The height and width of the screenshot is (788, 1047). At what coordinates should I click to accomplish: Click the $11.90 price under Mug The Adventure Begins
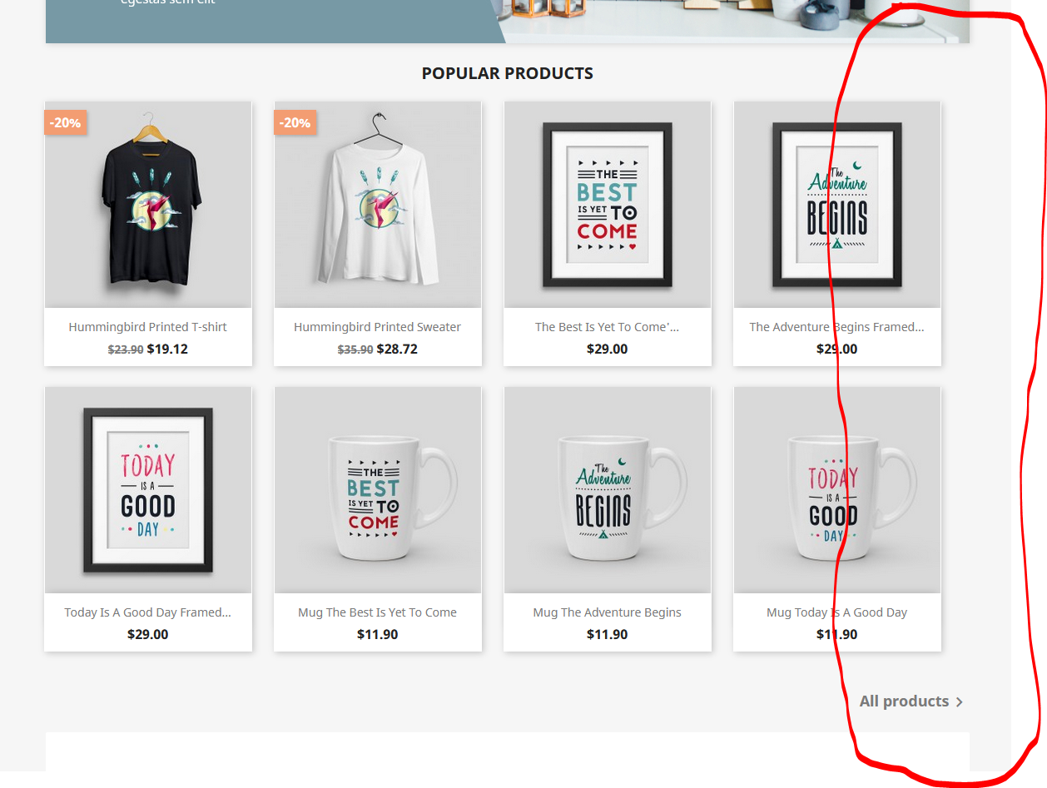608,634
